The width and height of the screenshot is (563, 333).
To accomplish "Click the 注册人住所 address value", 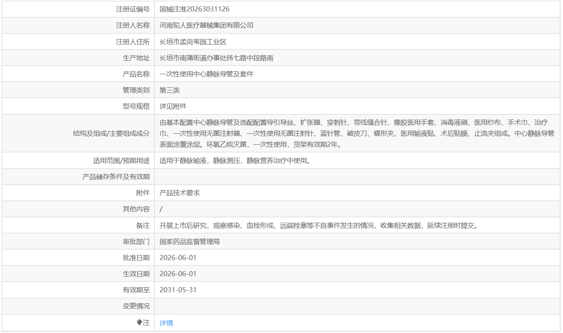I will pos(193,42).
